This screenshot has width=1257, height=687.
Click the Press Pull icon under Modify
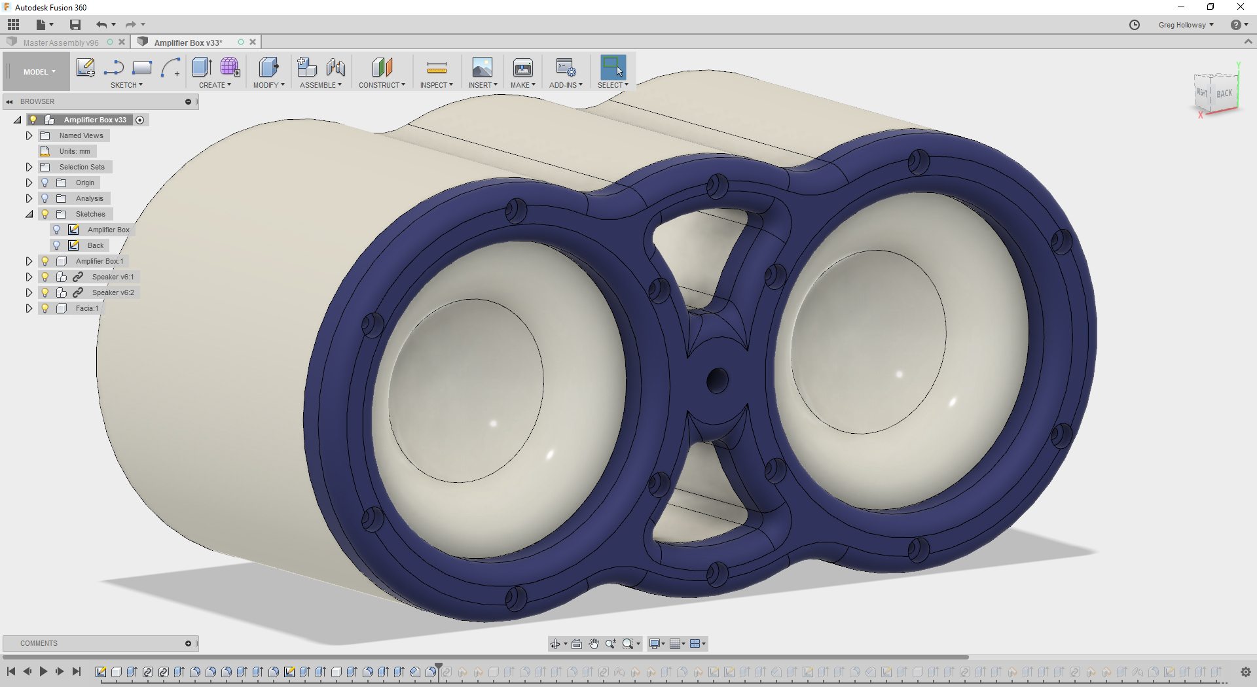tap(268, 67)
